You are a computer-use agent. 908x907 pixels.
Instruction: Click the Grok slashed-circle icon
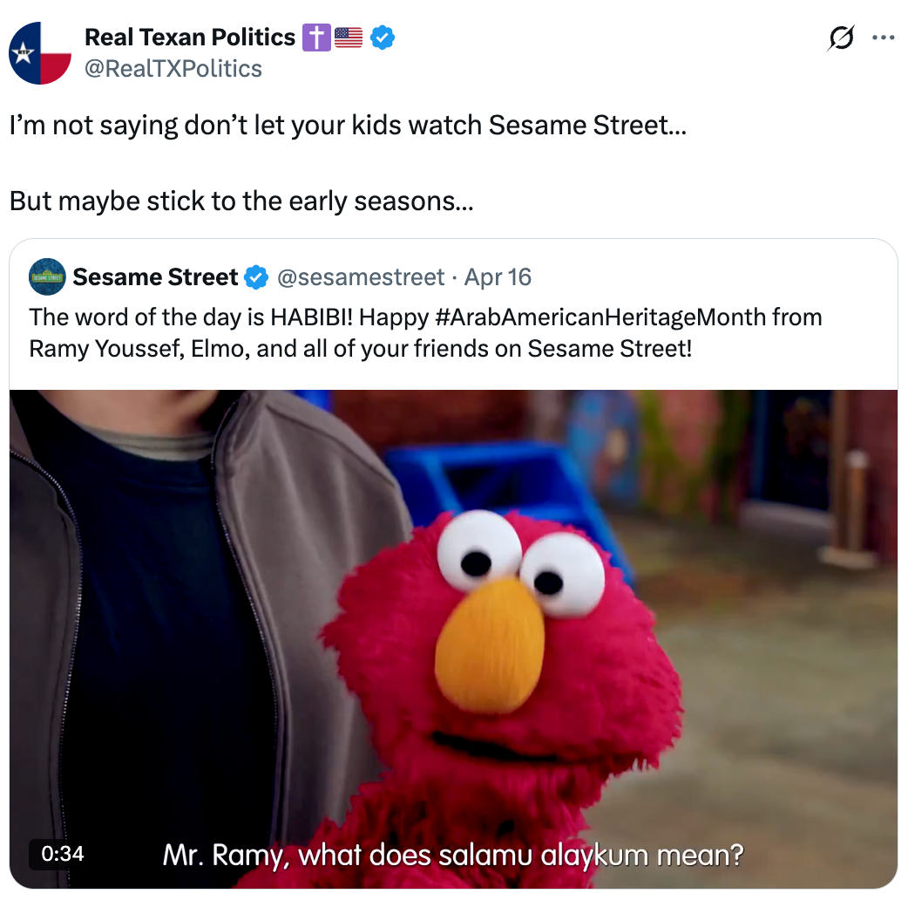pos(841,38)
